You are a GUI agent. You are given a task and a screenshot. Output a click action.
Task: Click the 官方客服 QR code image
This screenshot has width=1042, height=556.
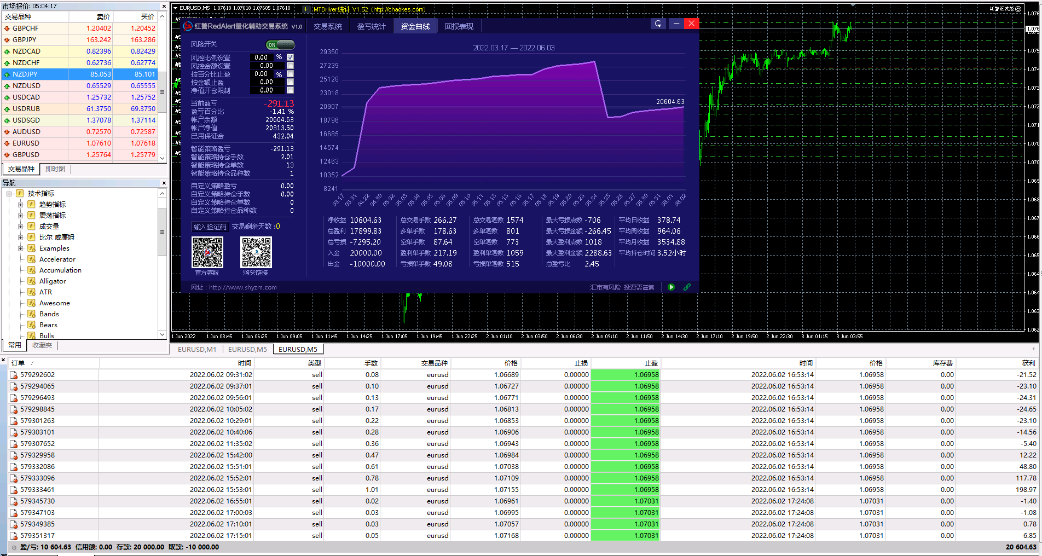pos(207,252)
